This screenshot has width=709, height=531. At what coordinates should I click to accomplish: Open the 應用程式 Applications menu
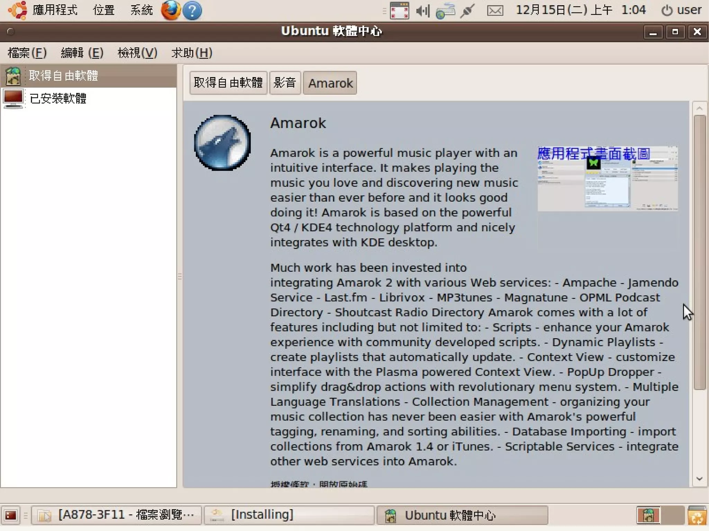tap(55, 10)
